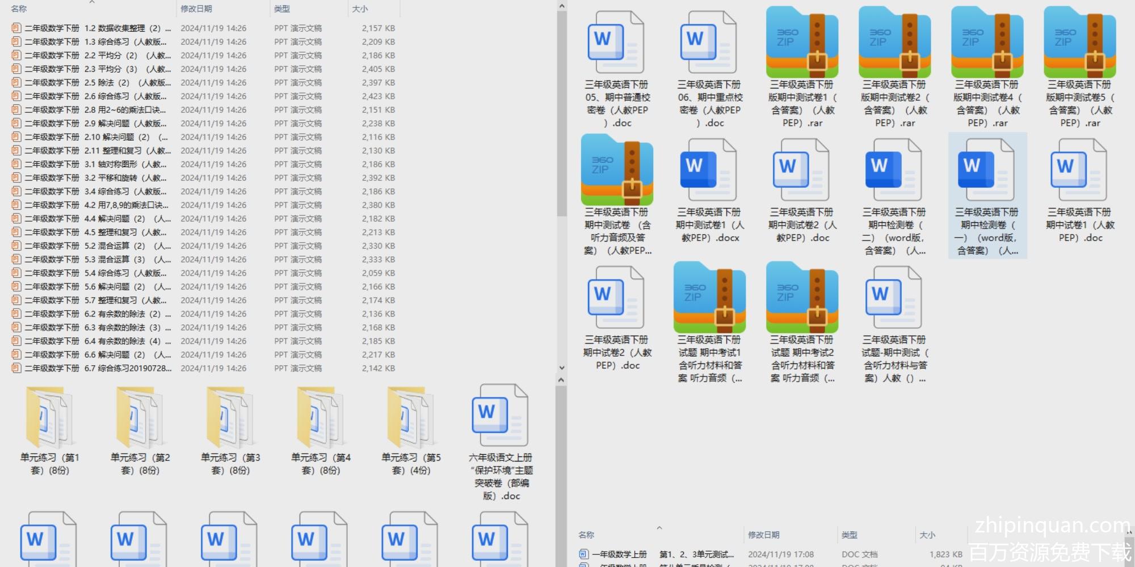The image size is (1135, 567).
Task: Click the sort arrow above the top 名称 column
Action: [92, 3]
